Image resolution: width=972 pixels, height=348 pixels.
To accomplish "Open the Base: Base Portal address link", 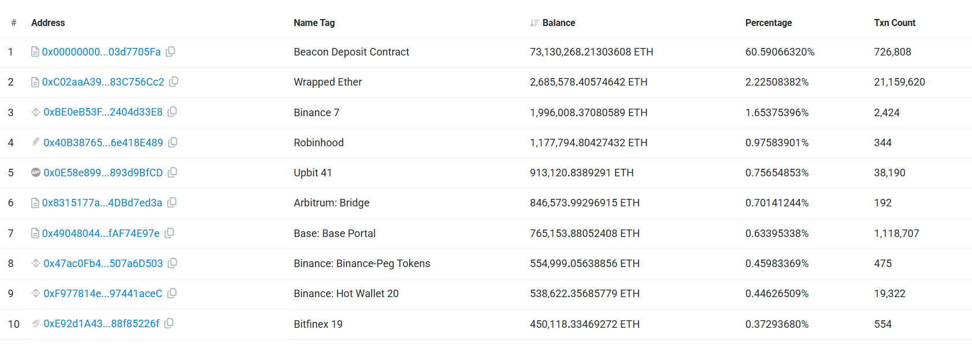I will point(102,233).
